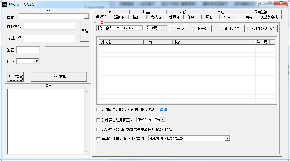Toggle 训练赛自动用回豆卡 checkbox
The height and width of the screenshot is (161, 290).
click(99, 120)
